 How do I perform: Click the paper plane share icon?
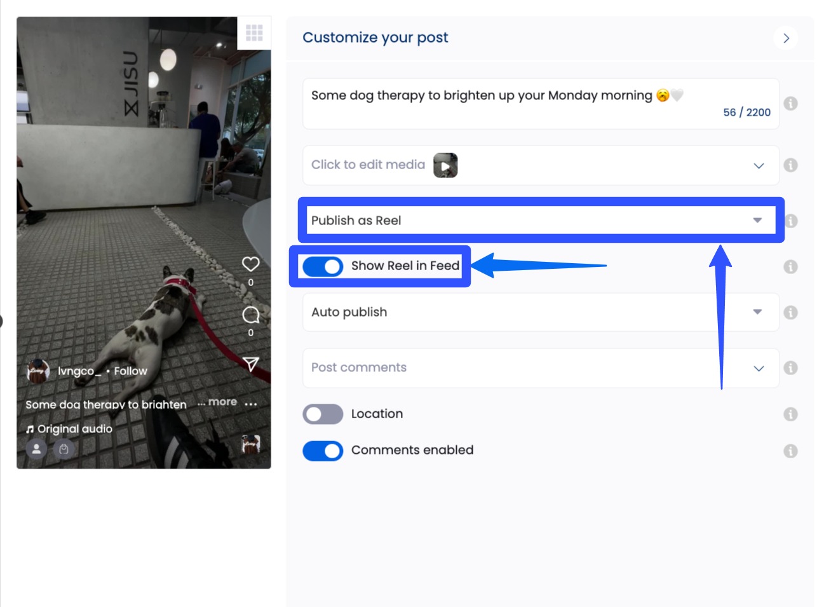point(251,364)
